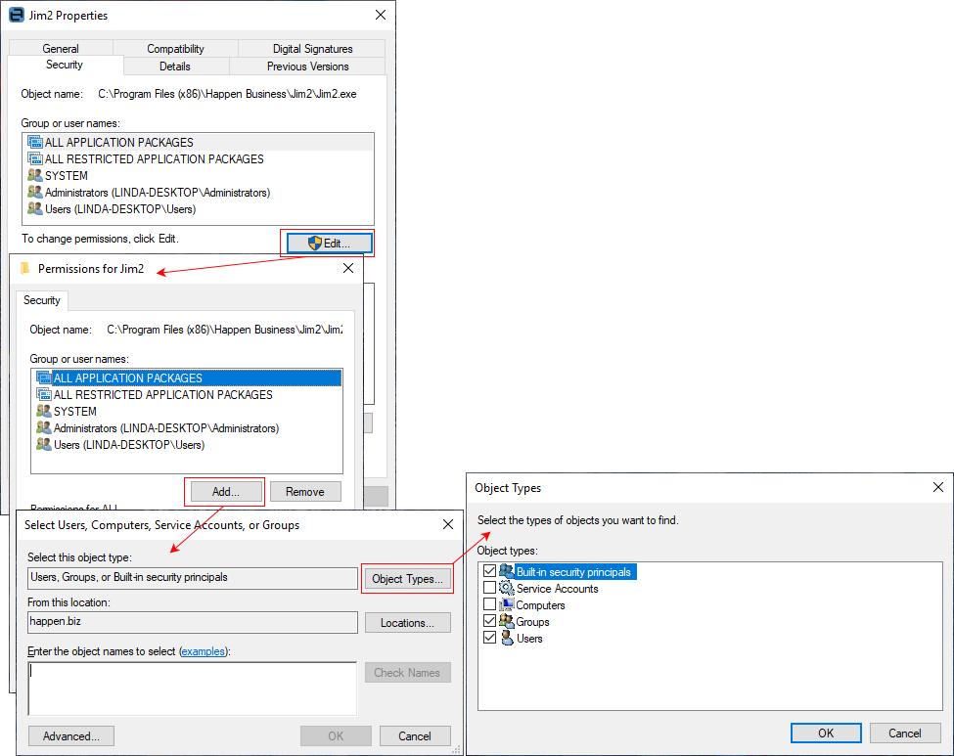Click the Check Names button

tap(407, 672)
